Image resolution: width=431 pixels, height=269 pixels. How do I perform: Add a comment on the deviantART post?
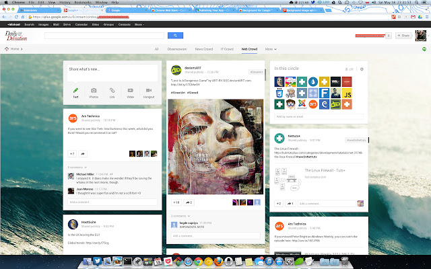pyautogui.click(x=215, y=236)
